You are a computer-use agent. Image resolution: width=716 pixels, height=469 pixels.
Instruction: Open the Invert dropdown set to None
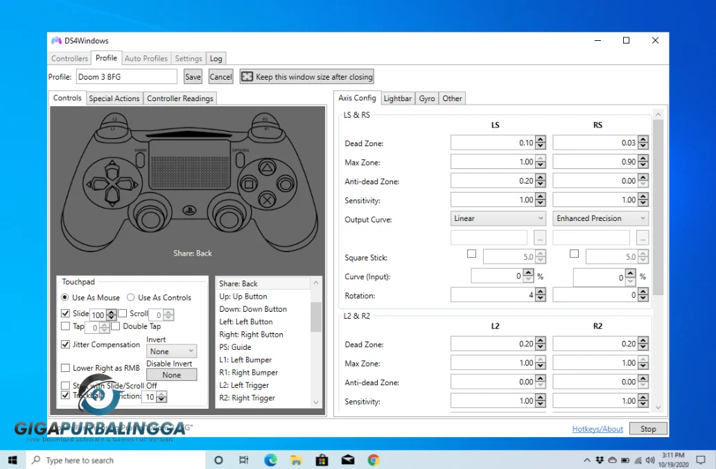point(171,351)
